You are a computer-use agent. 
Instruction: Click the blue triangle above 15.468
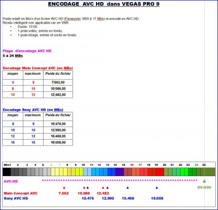coord(128,188)
